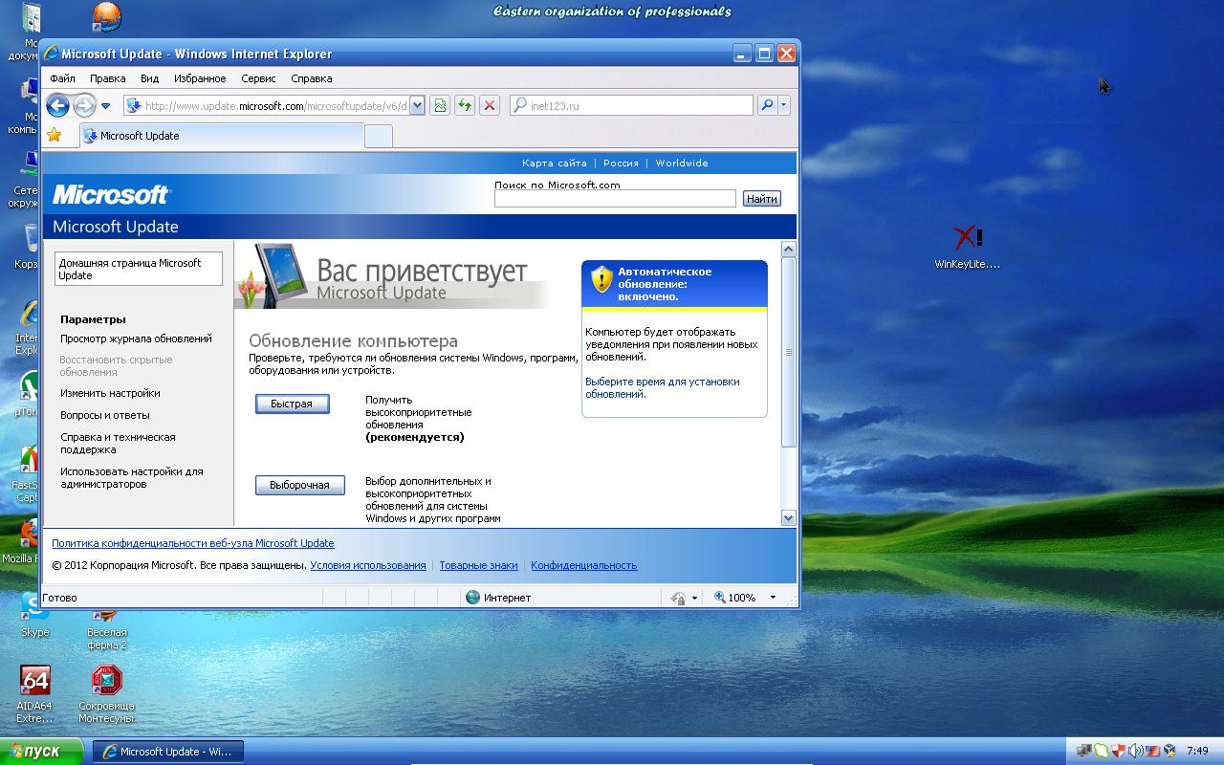Select the Skype desktop icon
The height and width of the screenshot is (765, 1224).
pos(35,614)
